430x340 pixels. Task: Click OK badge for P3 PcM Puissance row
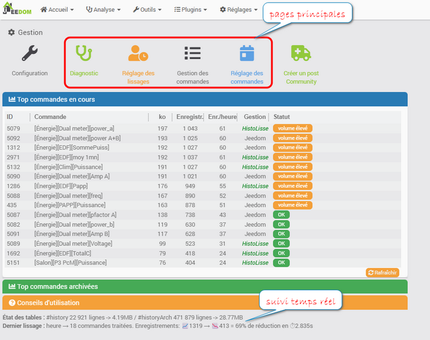click(x=281, y=263)
